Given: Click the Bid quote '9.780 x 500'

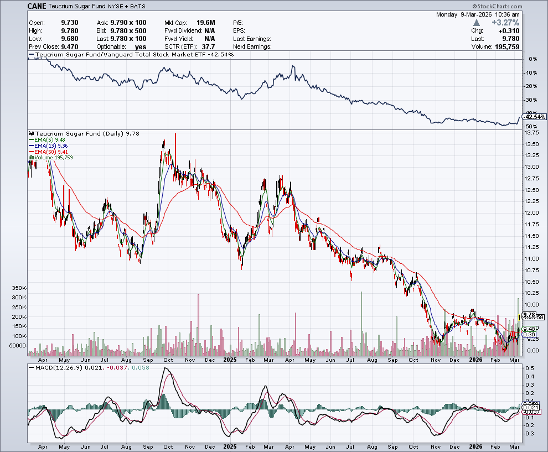Looking at the screenshot, I should [x=128, y=31].
